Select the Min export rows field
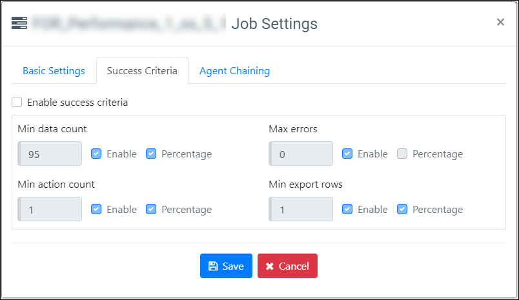 [301, 209]
